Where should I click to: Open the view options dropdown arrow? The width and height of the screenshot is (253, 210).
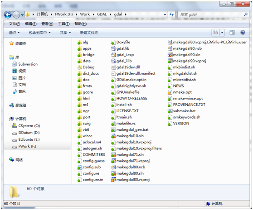222,33
